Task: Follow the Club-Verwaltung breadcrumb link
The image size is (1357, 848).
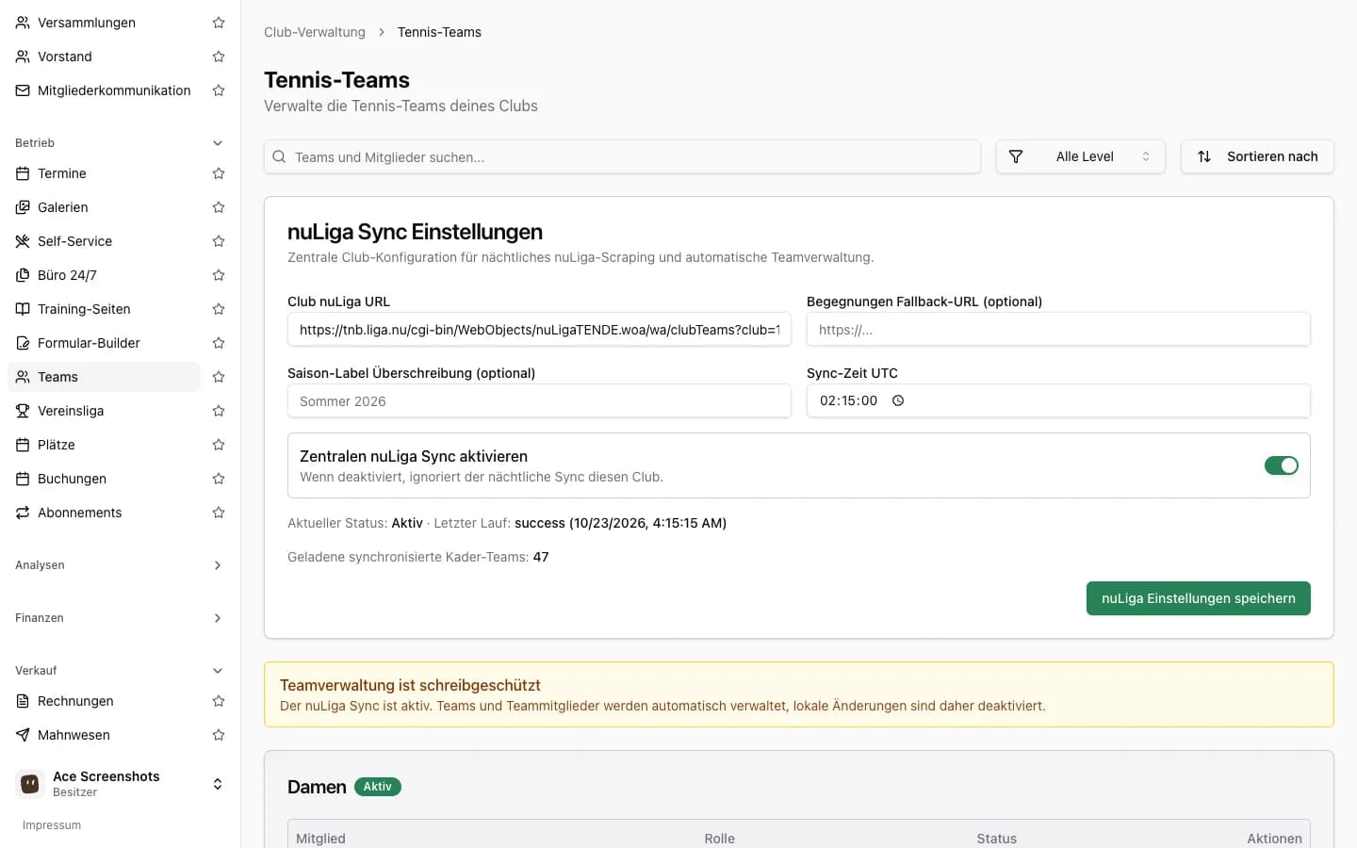Action: 315,32
